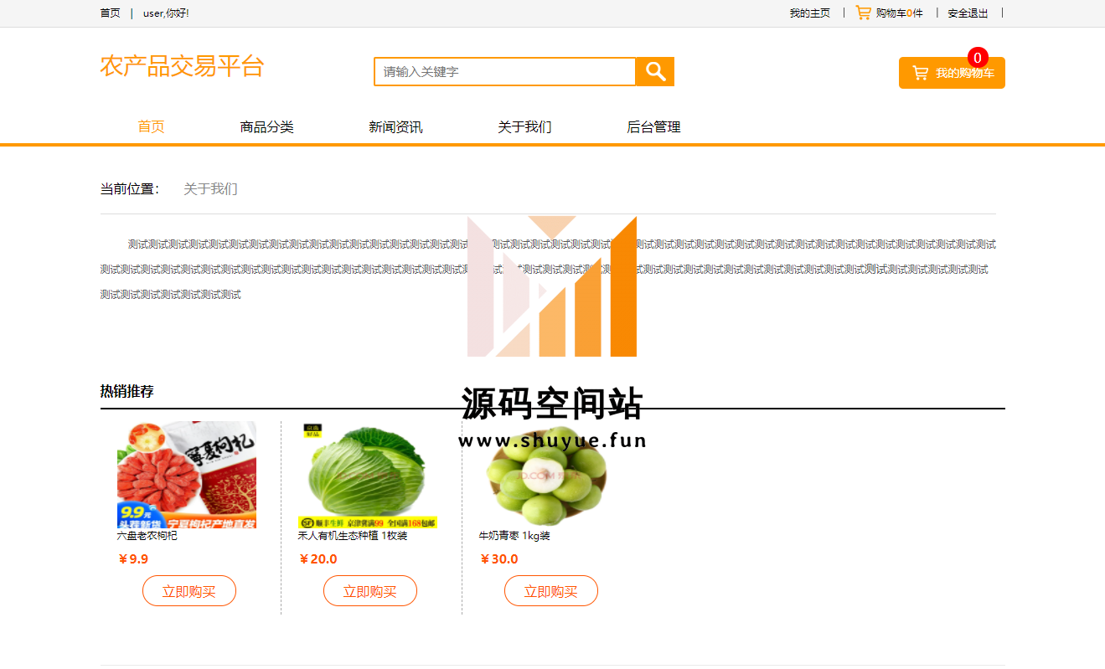Click the 关于我们 breadcrumb text
The height and width of the screenshot is (669, 1105).
[x=210, y=188]
